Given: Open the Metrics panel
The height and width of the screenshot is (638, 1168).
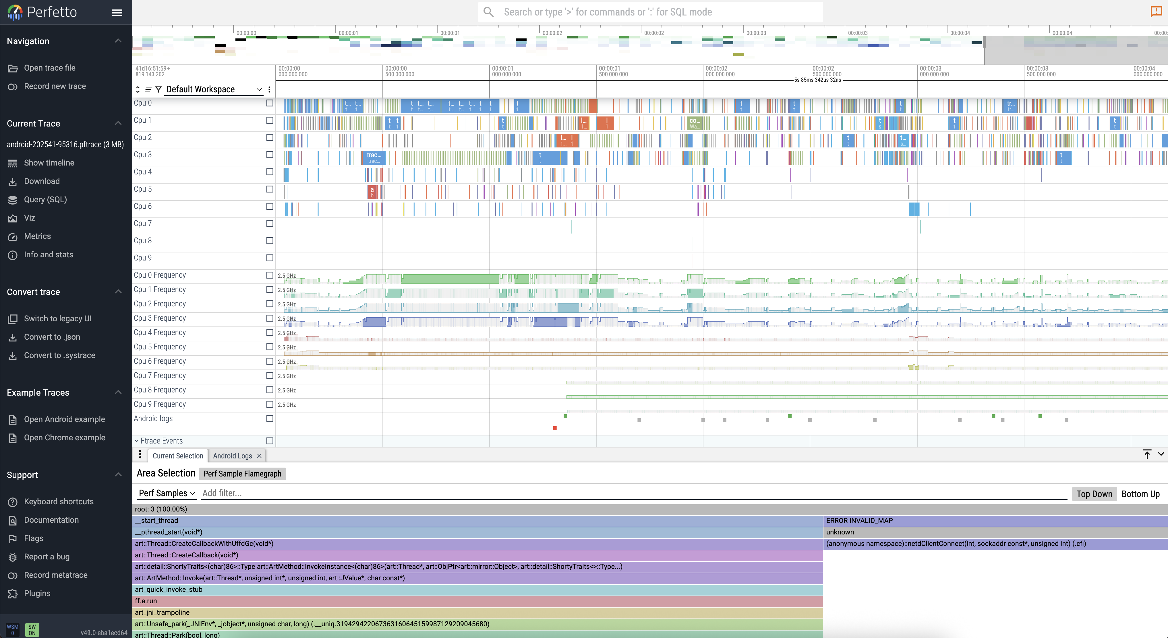Looking at the screenshot, I should (38, 236).
